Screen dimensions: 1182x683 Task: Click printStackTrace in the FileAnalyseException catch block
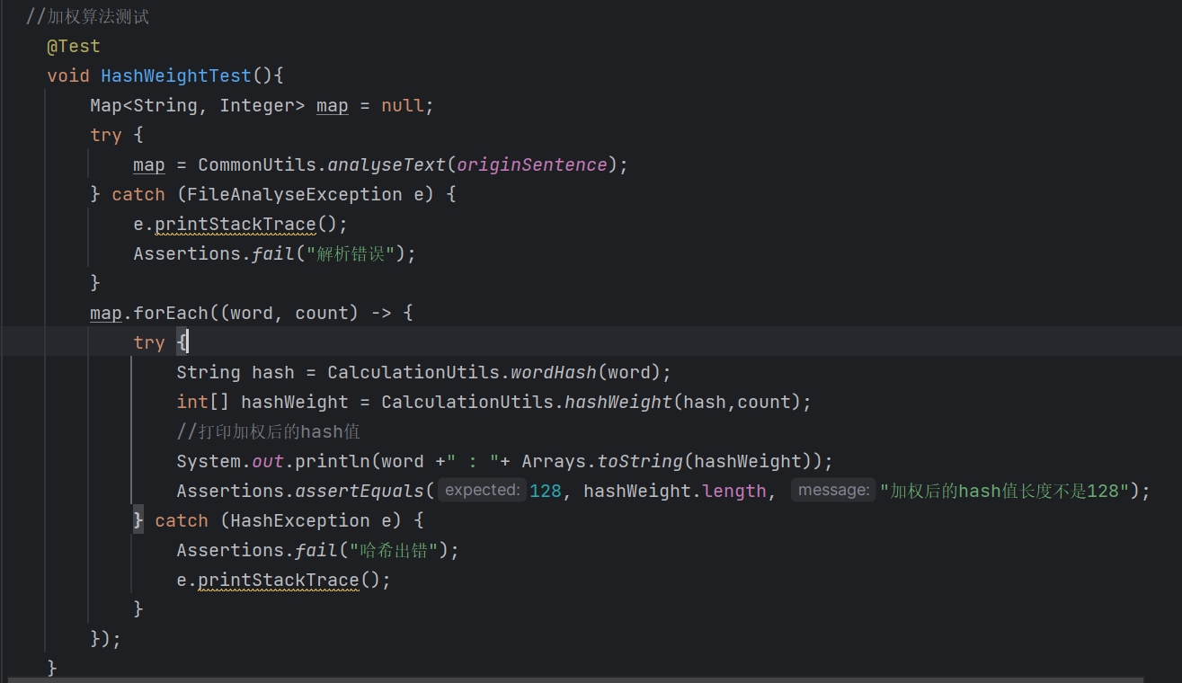(x=236, y=224)
